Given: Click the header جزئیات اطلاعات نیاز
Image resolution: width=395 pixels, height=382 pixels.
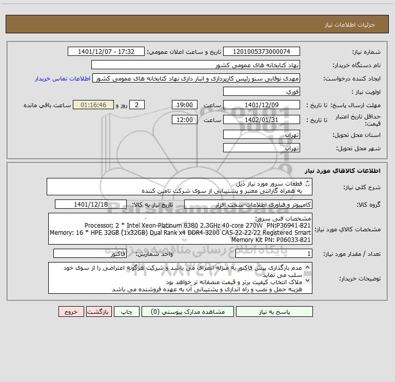Looking at the screenshot, I should (350, 25).
